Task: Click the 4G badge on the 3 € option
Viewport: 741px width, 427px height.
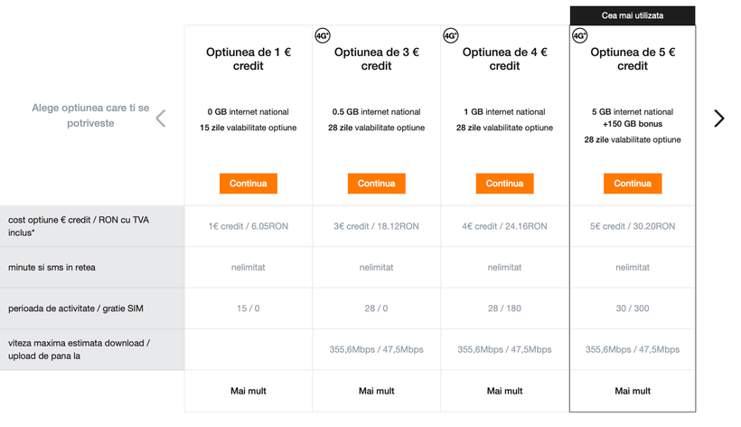Action: [x=323, y=36]
